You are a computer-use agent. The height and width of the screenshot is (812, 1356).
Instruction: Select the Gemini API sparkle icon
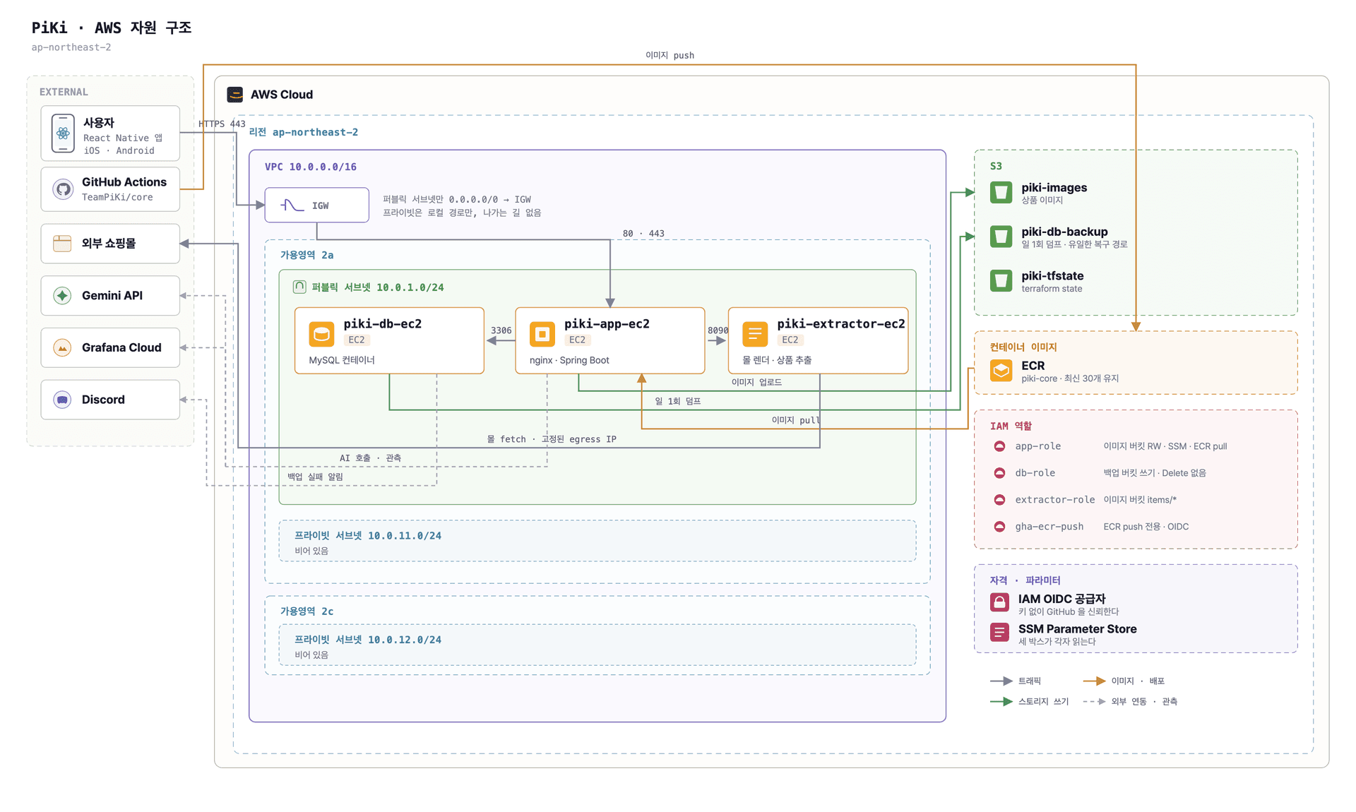pyautogui.click(x=62, y=296)
